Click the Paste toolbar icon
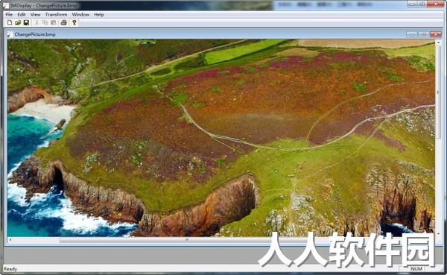The image size is (447, 275). (x=54, y=22)
